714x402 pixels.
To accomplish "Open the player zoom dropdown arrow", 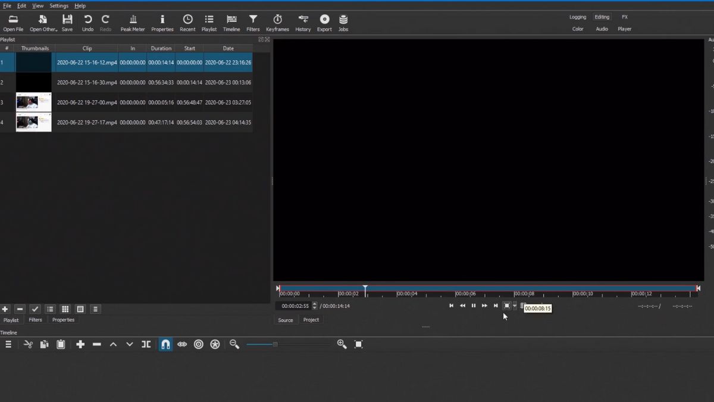I will (515, 306).
